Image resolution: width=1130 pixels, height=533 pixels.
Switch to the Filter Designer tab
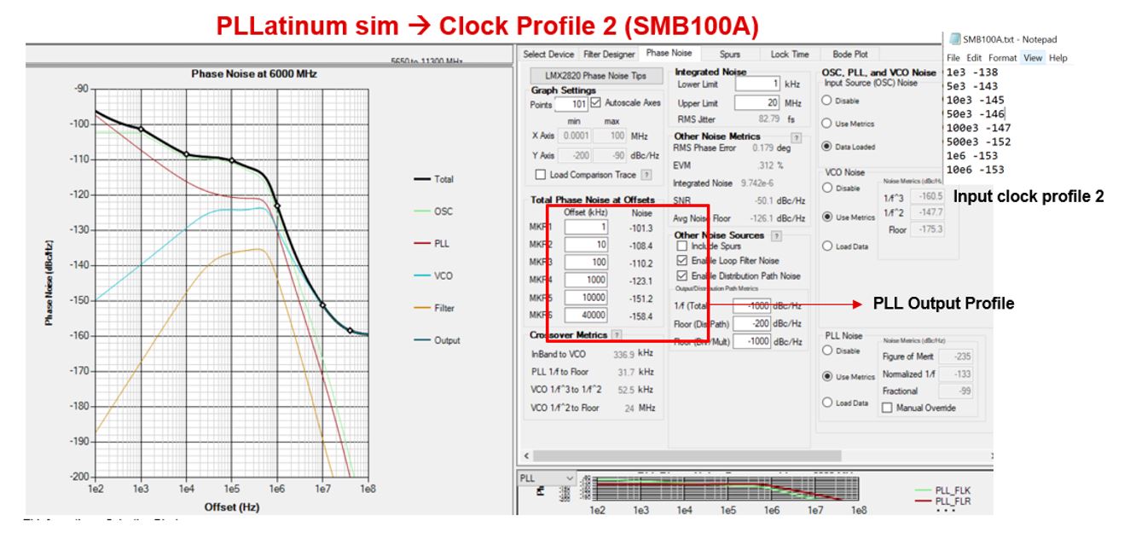(610, 54)
